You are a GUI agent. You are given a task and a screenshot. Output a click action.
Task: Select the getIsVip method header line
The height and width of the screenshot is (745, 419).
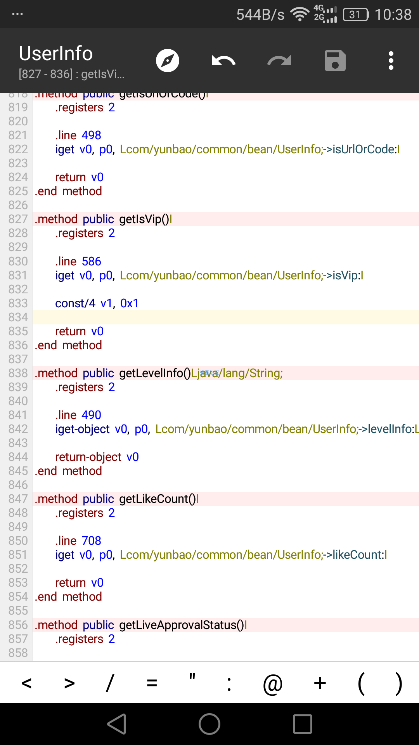pos(225,219)
